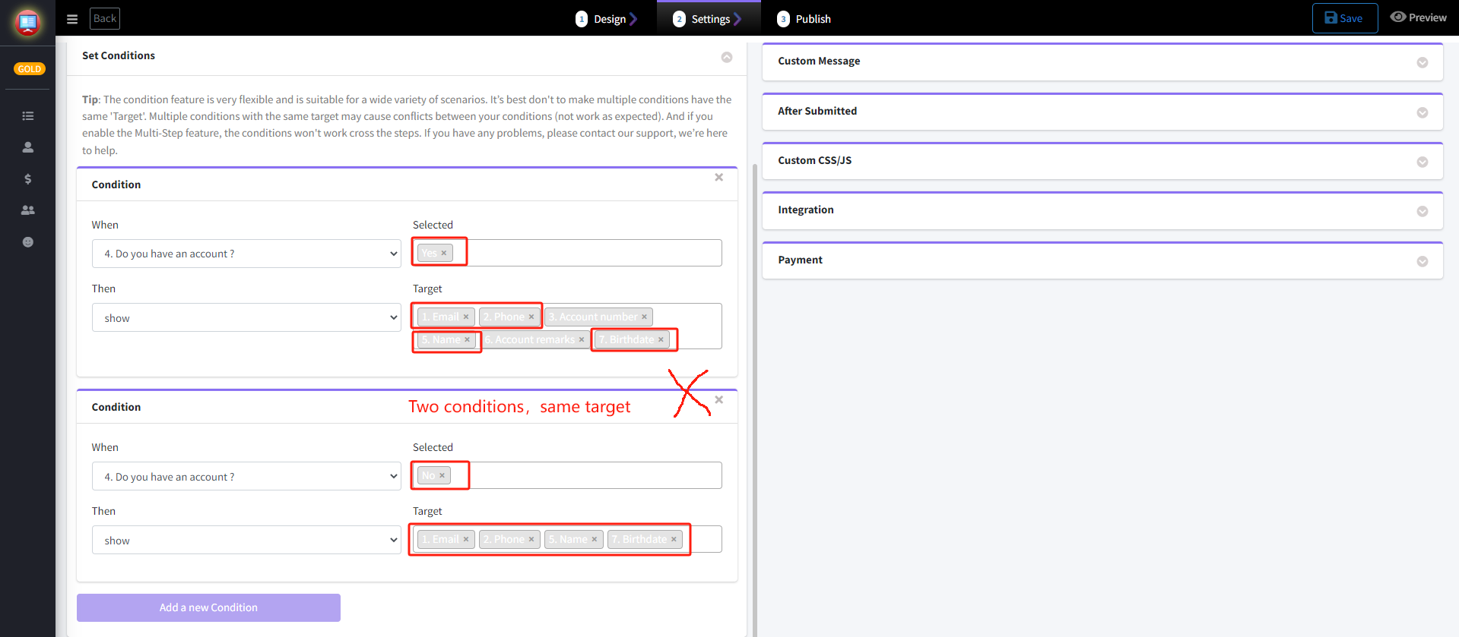Open the second condition's Then show dropdown
This screenshot has width=1459, height=637.
coord(246,540)
